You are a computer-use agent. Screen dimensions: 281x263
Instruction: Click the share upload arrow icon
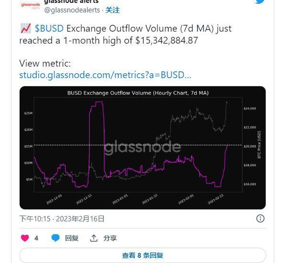(93, 238)
